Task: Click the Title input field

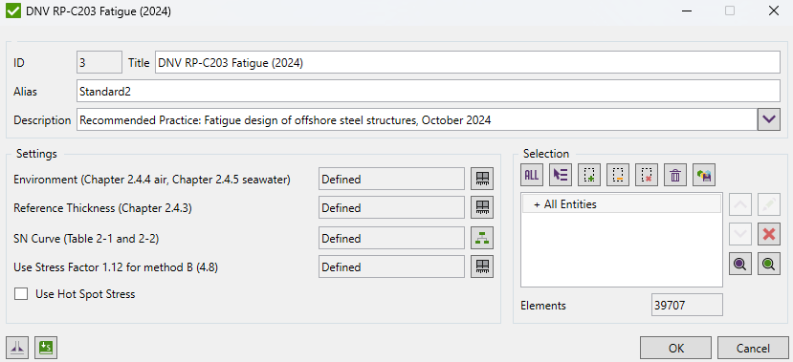Action: [468, 63]
